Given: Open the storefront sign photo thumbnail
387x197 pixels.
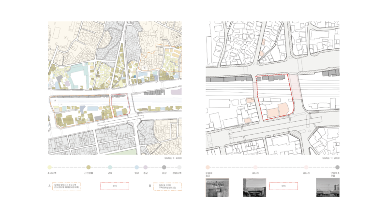Looking at the screenshot, I should point(217,188).
